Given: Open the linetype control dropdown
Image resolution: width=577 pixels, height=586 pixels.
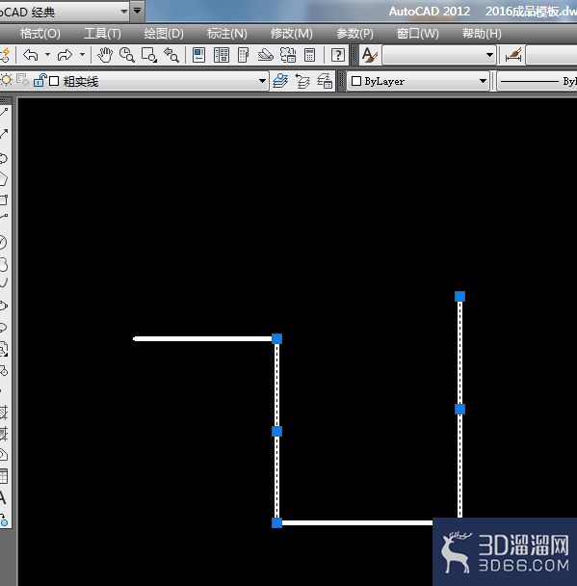Looking at the screenshot, I should (x=538, y=81).
